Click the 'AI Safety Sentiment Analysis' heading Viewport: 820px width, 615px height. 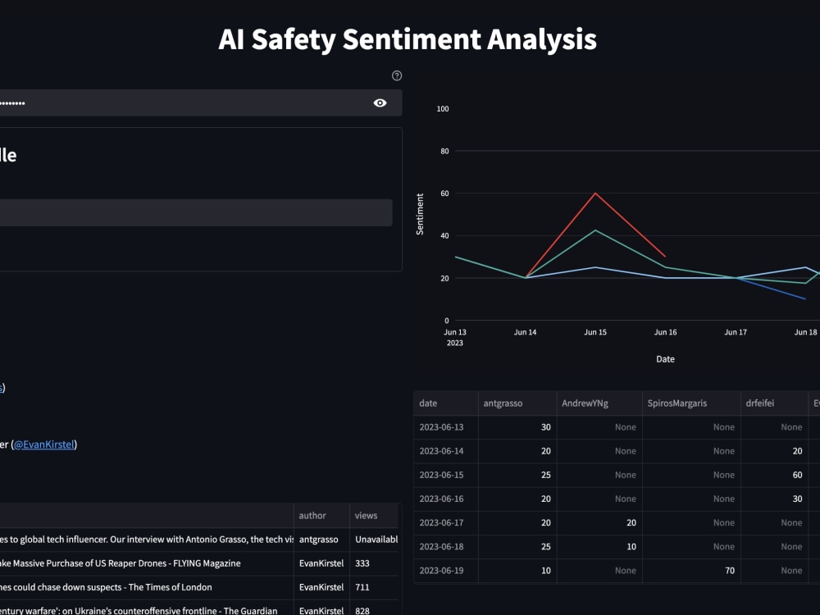coord(408,39)
